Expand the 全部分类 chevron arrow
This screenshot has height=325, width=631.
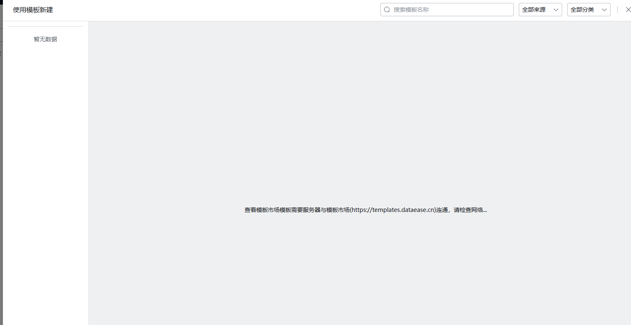tap(603, 10)
